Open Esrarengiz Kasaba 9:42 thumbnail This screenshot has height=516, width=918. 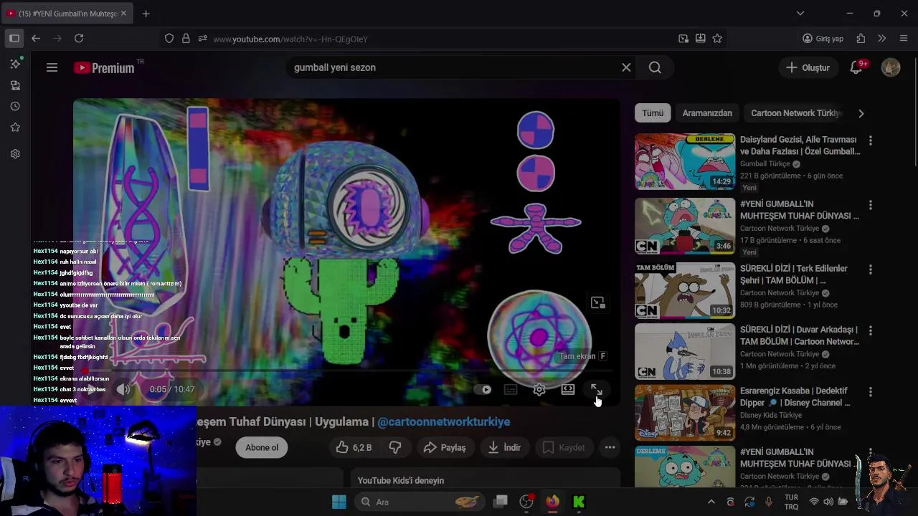(x=685, y=413)
